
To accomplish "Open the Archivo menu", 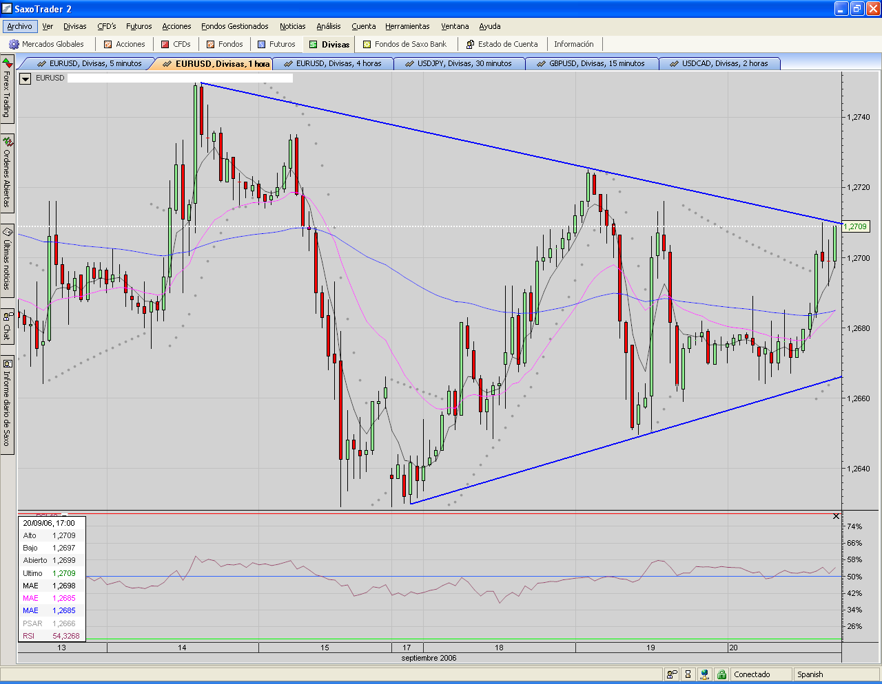I will 20,26.
